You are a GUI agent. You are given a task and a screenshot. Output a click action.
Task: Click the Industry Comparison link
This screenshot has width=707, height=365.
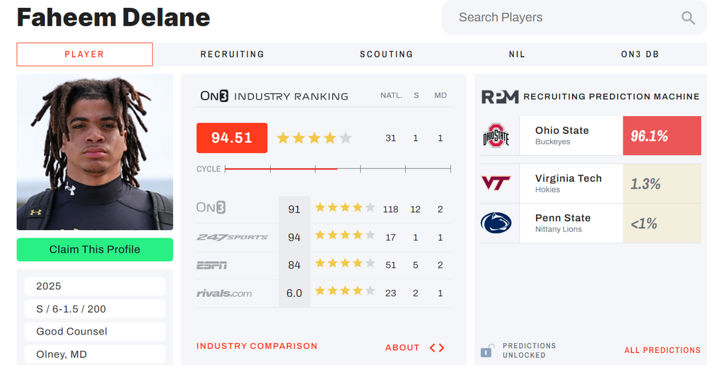[x=257, y=347]
